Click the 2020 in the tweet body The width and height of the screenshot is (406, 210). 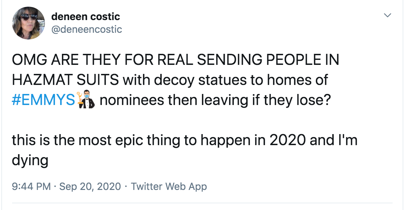pos(288,140)
